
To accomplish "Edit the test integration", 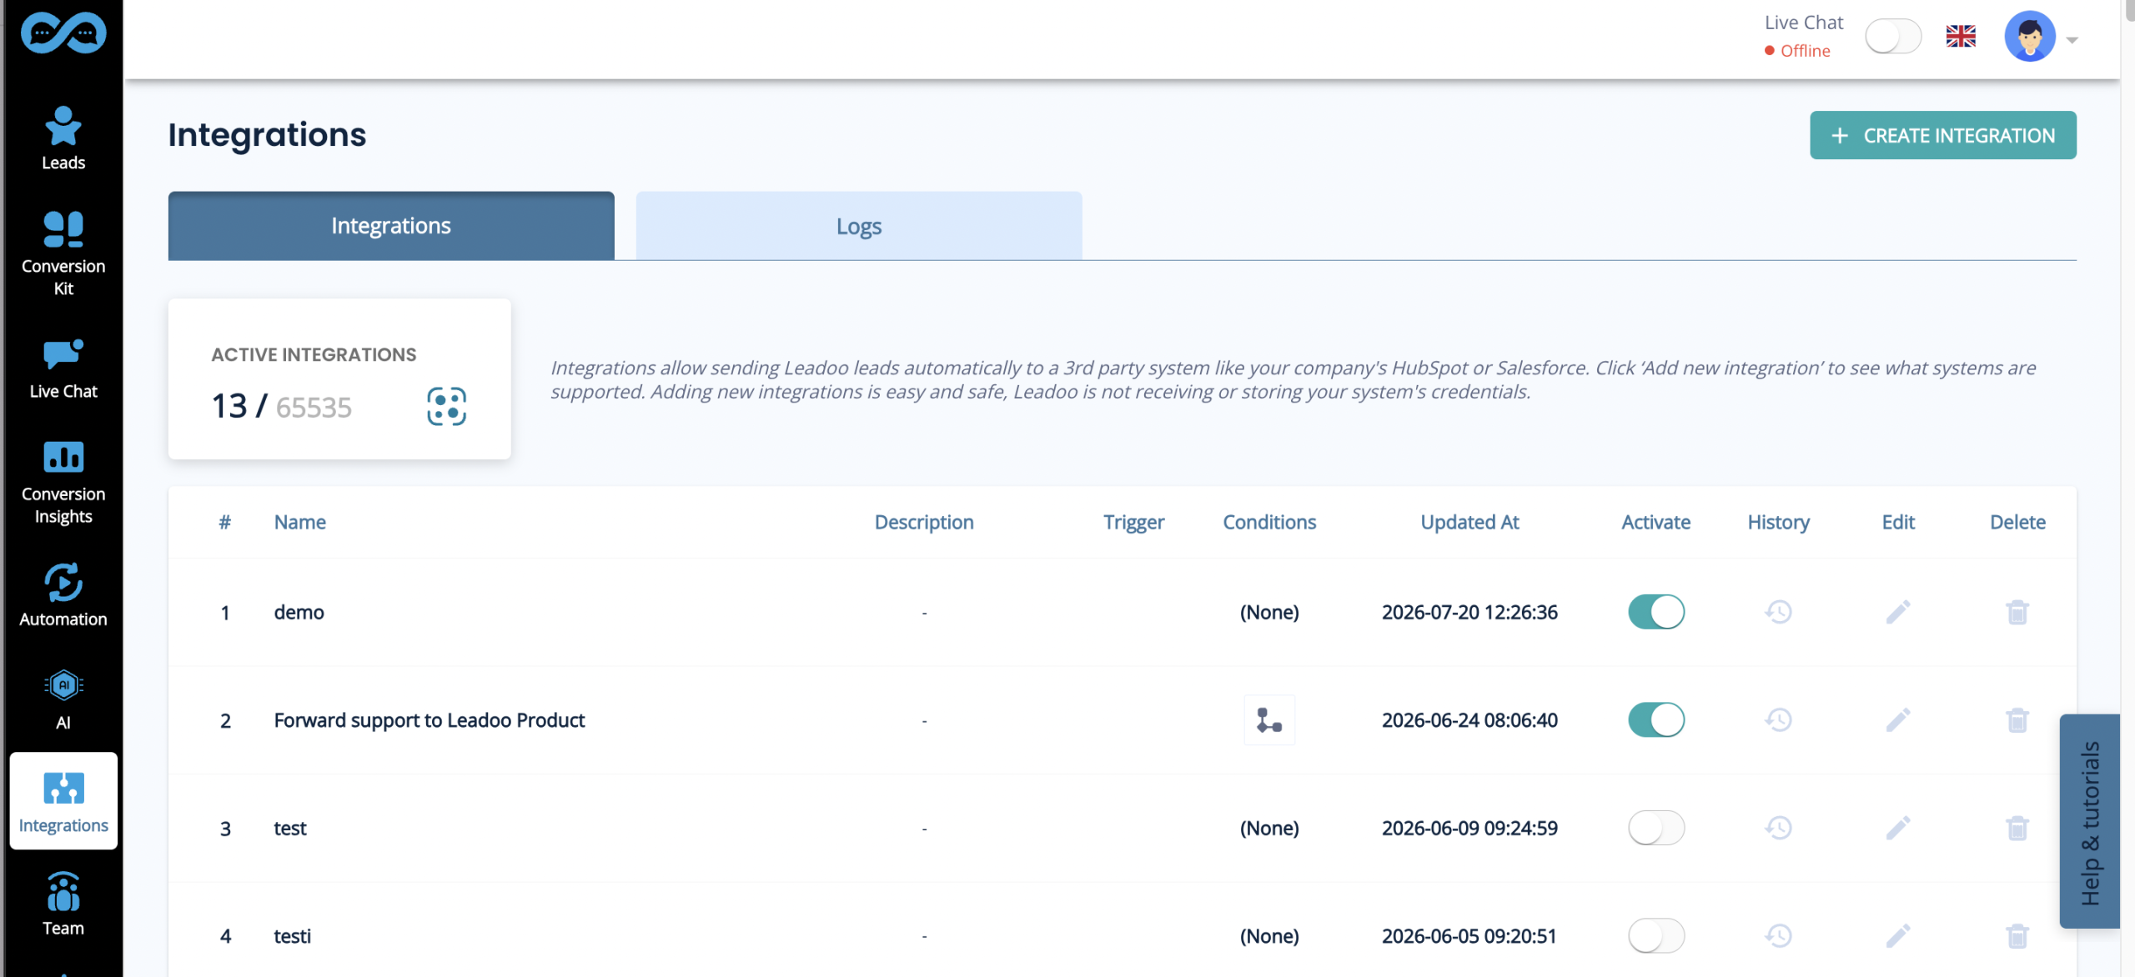I will pyautogui.click(x=1898, y=828).
